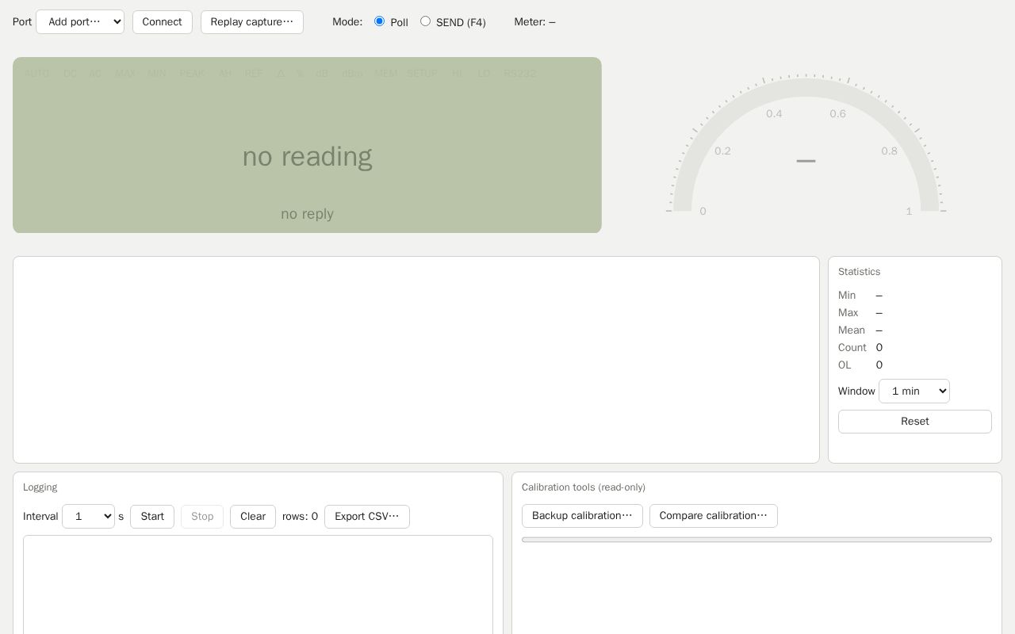Click the gauge's 0.8 scale label
Screen dimensions: 1015x634
pyautogui.click(x=889, y=151)
